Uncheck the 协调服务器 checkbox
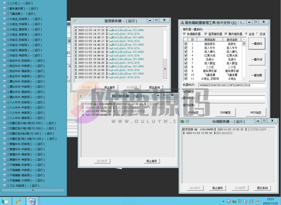The image size is (281, 205). (x=184, y=34)
